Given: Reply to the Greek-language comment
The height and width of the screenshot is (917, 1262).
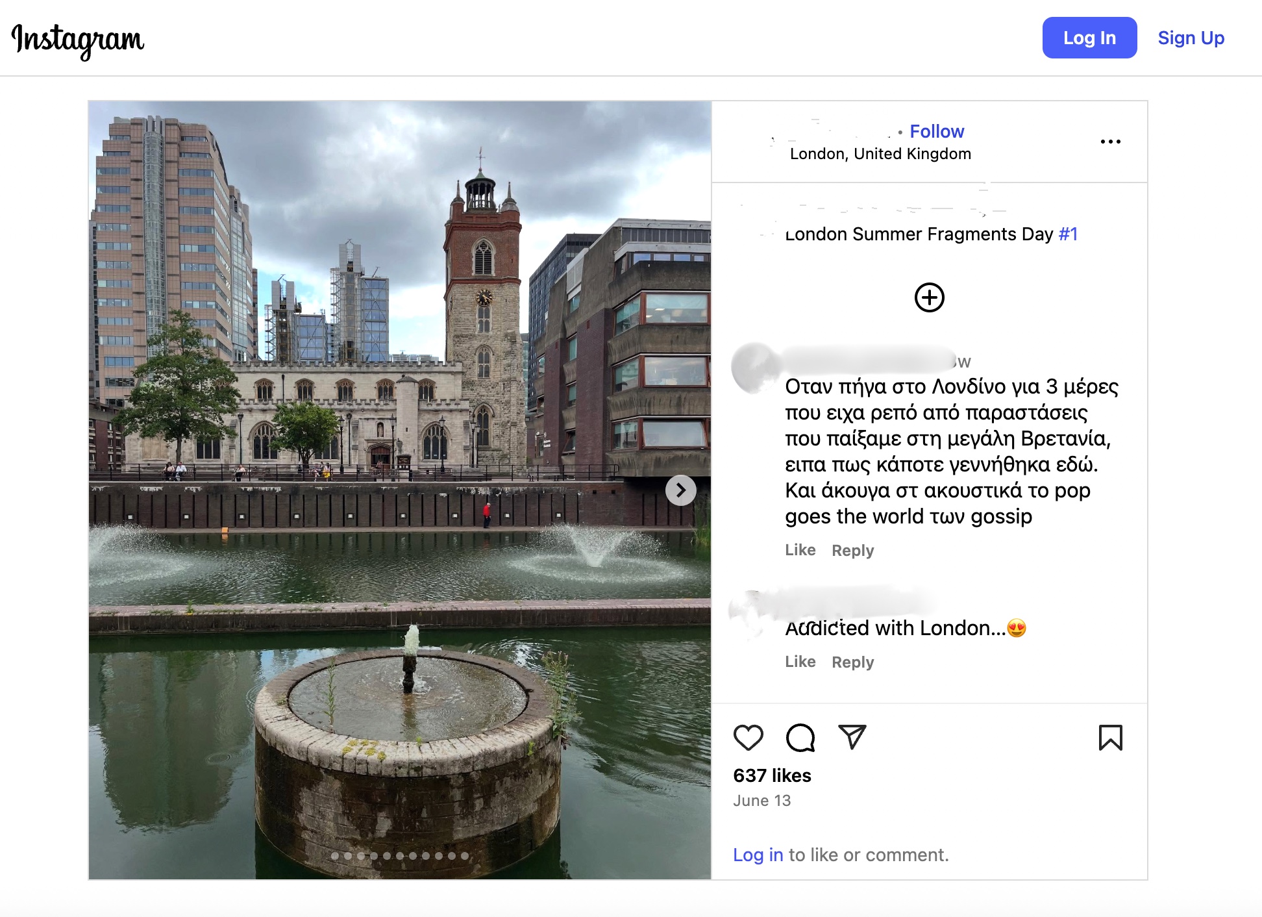Looking at the screenshot, I should click(852, 551).
